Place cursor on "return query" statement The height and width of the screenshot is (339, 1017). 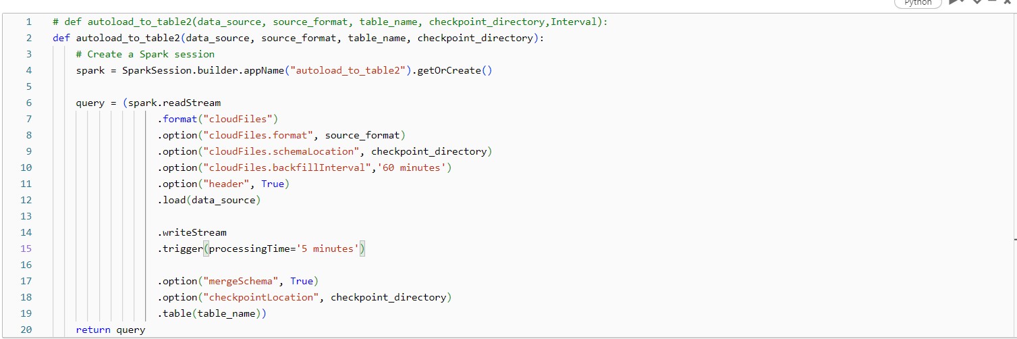pyautogui.click(x=110, y=330)
